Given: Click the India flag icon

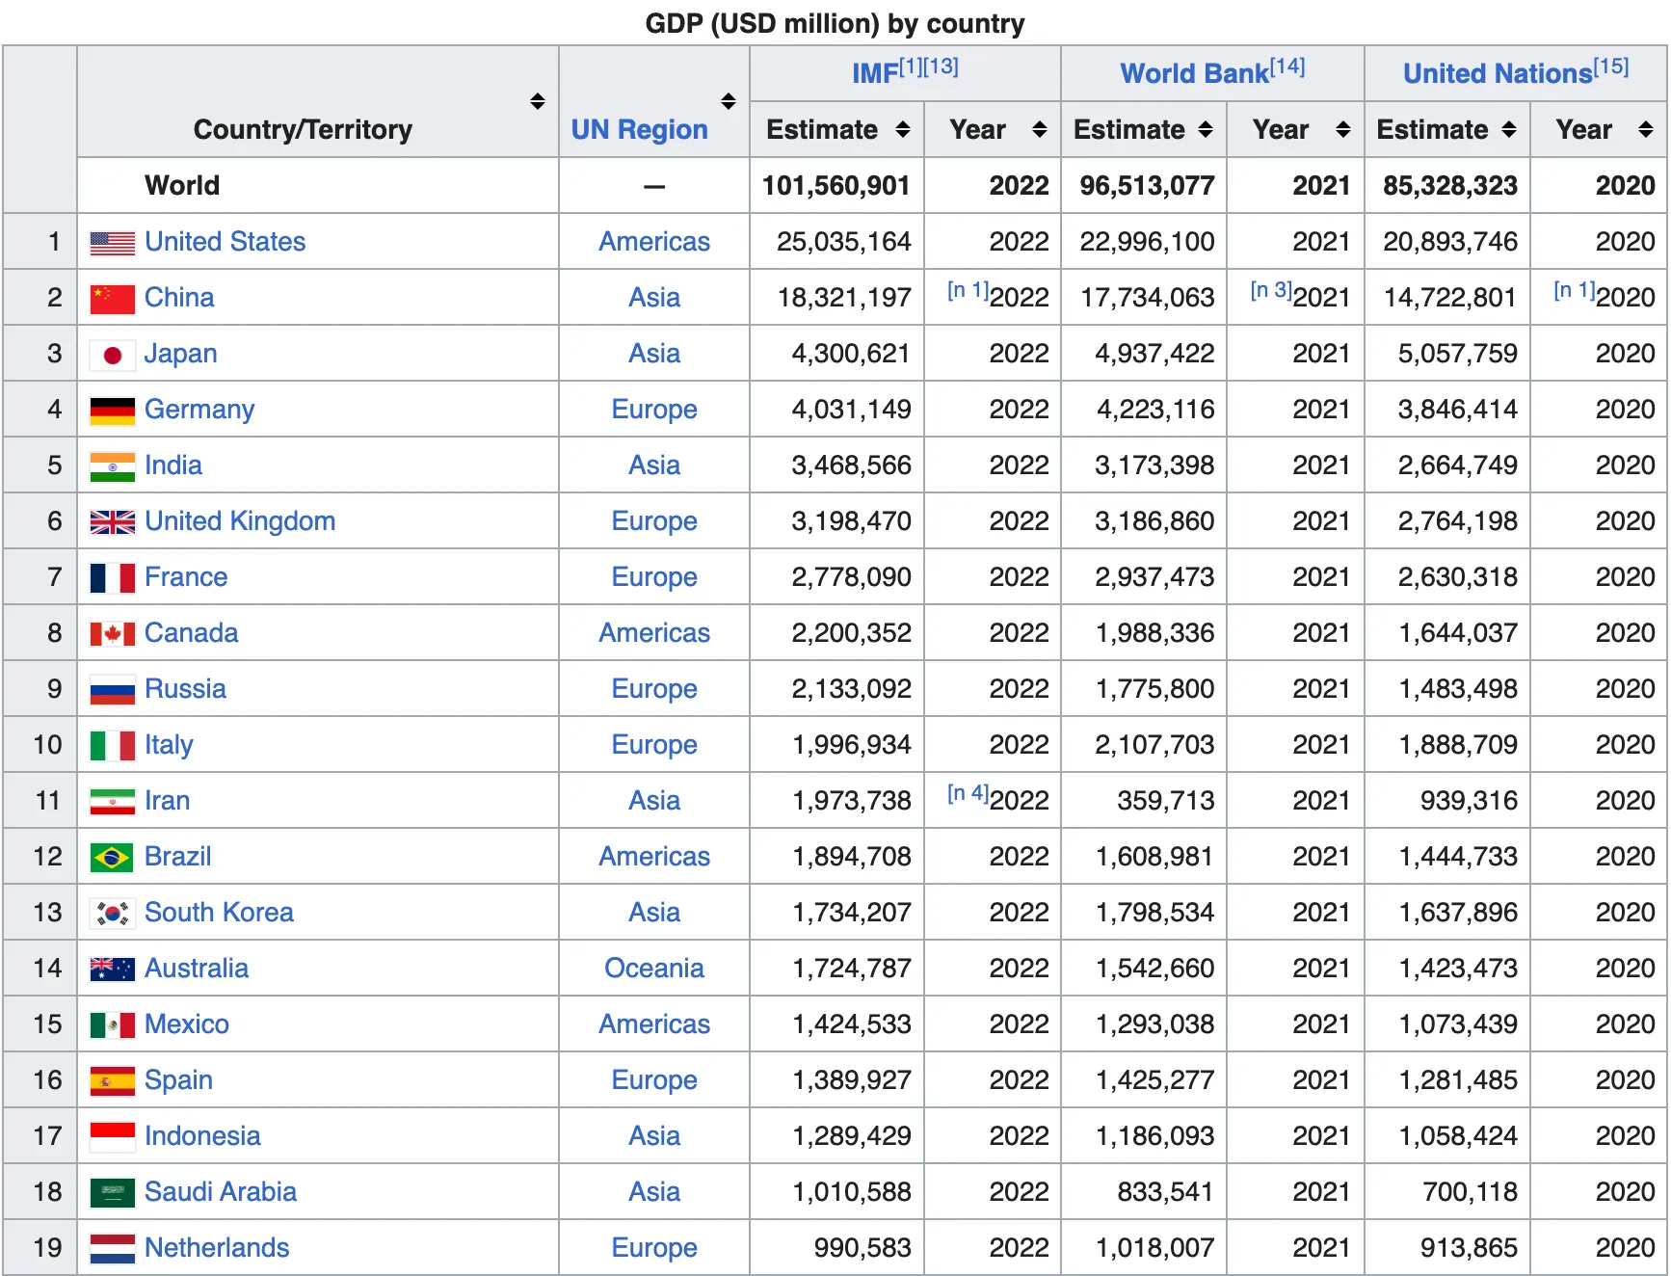Looking at the screenshot, I should click(x=112, y=467).
